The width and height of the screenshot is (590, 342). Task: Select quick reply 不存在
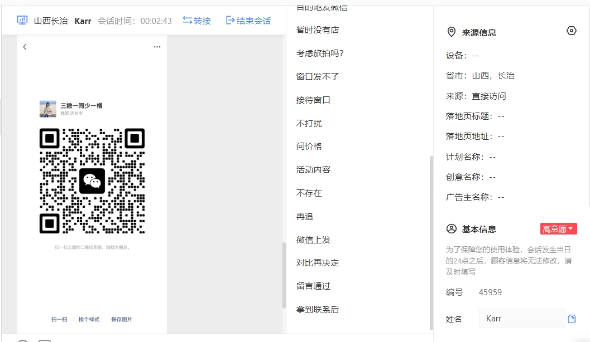(309, 193)
